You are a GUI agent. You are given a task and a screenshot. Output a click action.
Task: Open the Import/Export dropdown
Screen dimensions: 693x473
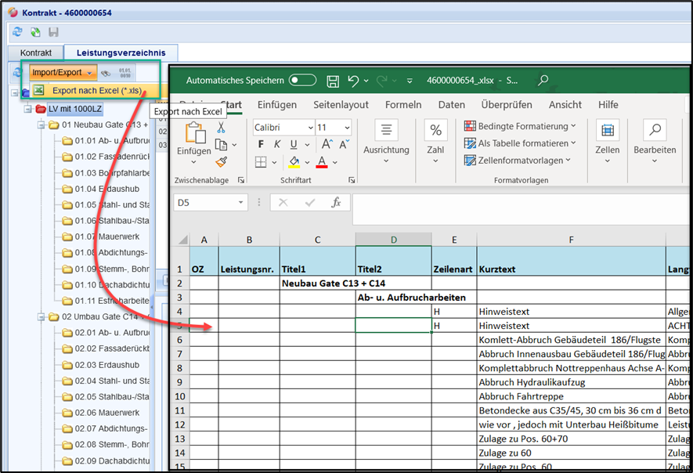click(x=63, y=73)
